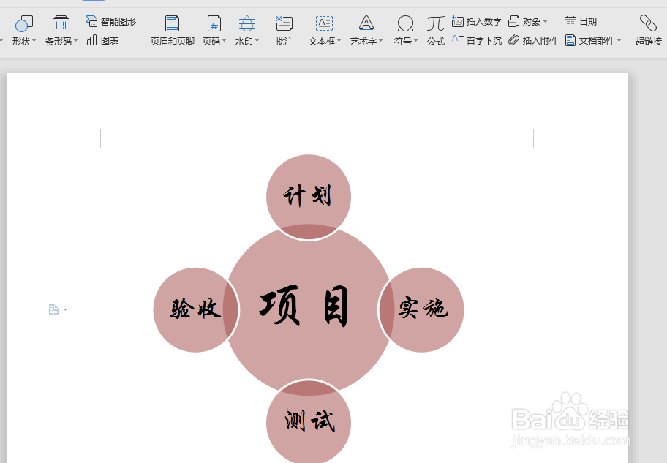Click the 插入附件 insert attachment option
This screenshot has width=667, height=463.
(533, 40)
